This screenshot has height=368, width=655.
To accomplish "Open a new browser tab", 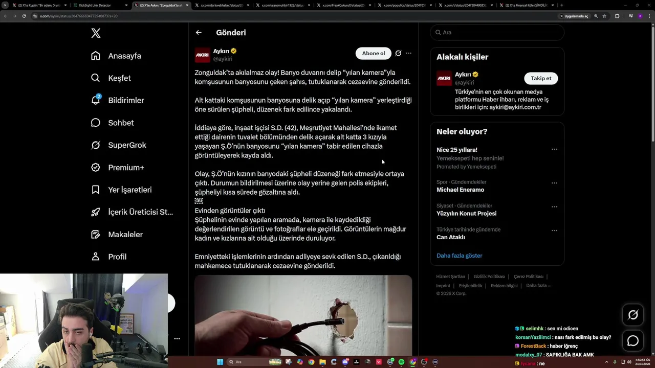I will click(561, 5).
